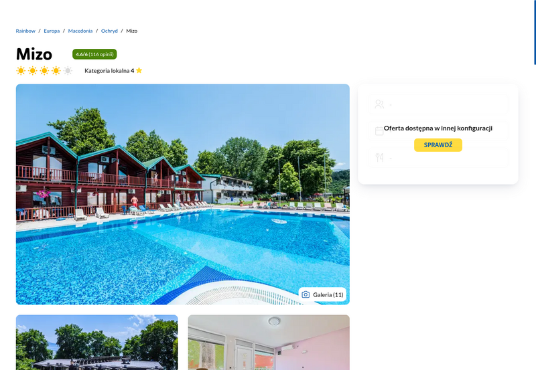Click the yellow SPRAWDŹ button
Image resolution: width=536 pixels, height=370 pixels.
[438, 145]
